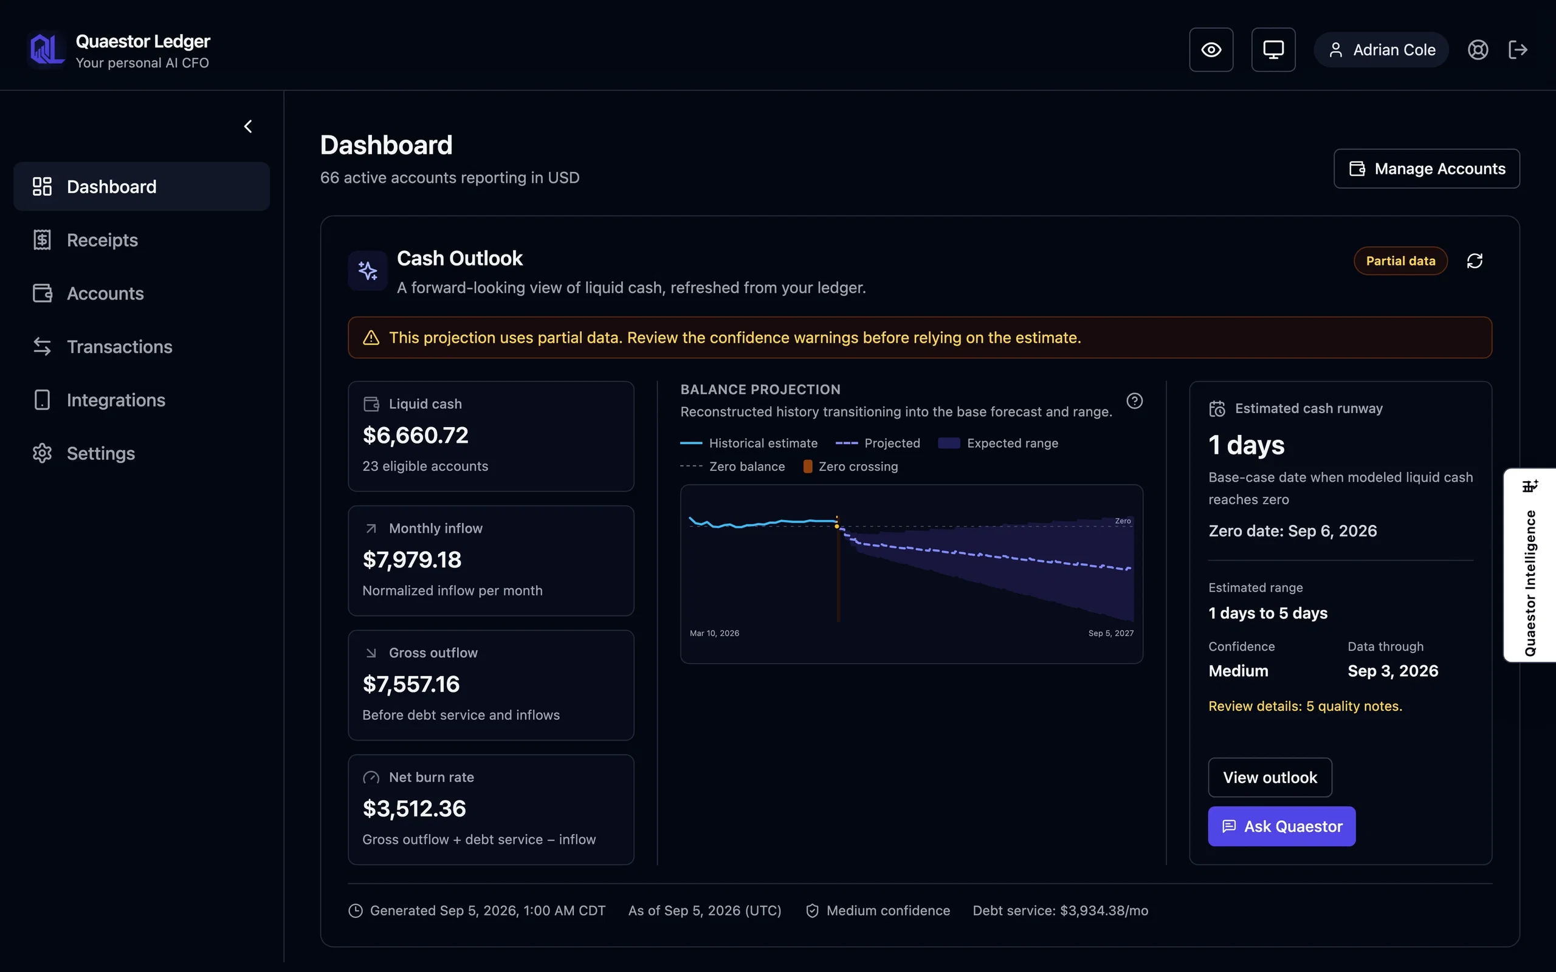Image resolution: width=1556 pixels, height=972 pixels.
Task: Collapse the sidebar with the chevron
Action: coord(248,126)
